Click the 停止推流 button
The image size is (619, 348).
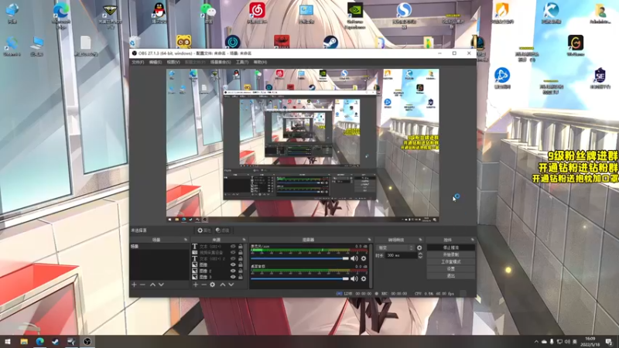coord(451,247)
